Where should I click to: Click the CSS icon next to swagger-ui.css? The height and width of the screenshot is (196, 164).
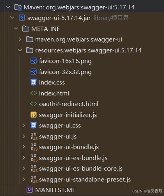[34, 125]
